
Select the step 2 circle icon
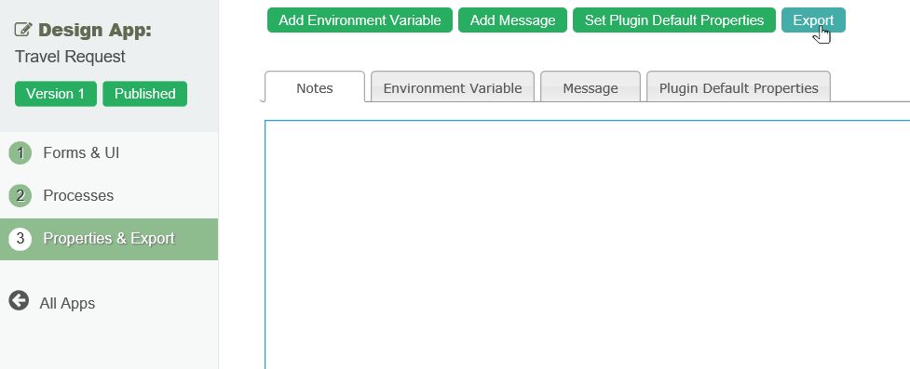tap(20, 196)
